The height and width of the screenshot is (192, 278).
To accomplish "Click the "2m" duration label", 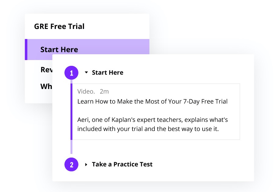I will (x=104, y=91).
